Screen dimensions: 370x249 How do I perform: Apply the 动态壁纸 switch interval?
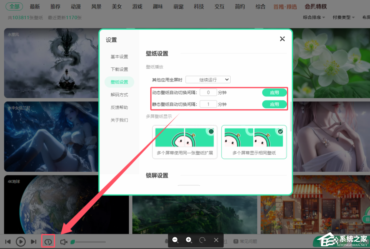pos(274,93)
